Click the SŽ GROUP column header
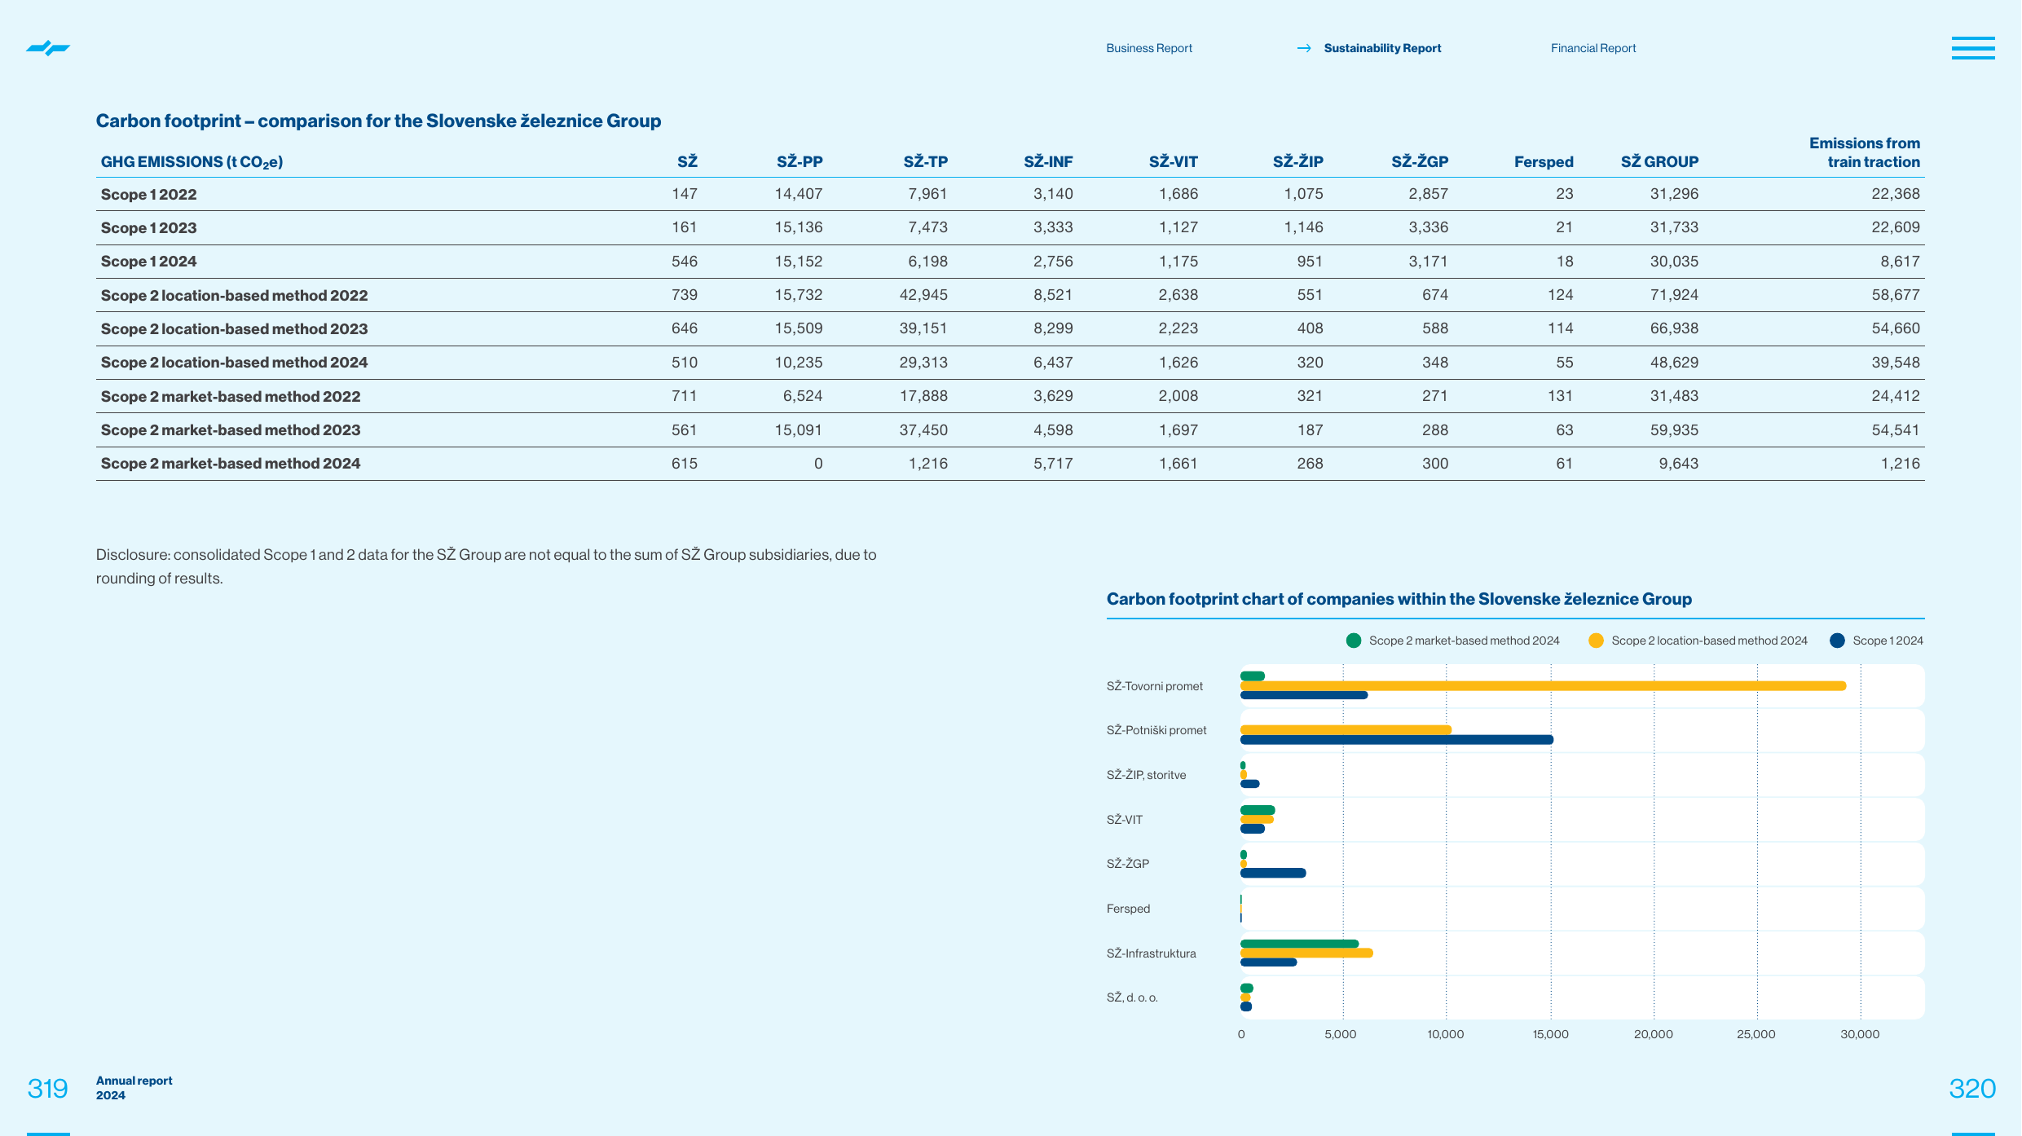The width and height of the screenshot is (2022, 1136). [1659, 161]
